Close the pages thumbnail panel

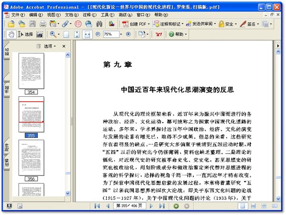pyautogui.click(x=64, y=46)
